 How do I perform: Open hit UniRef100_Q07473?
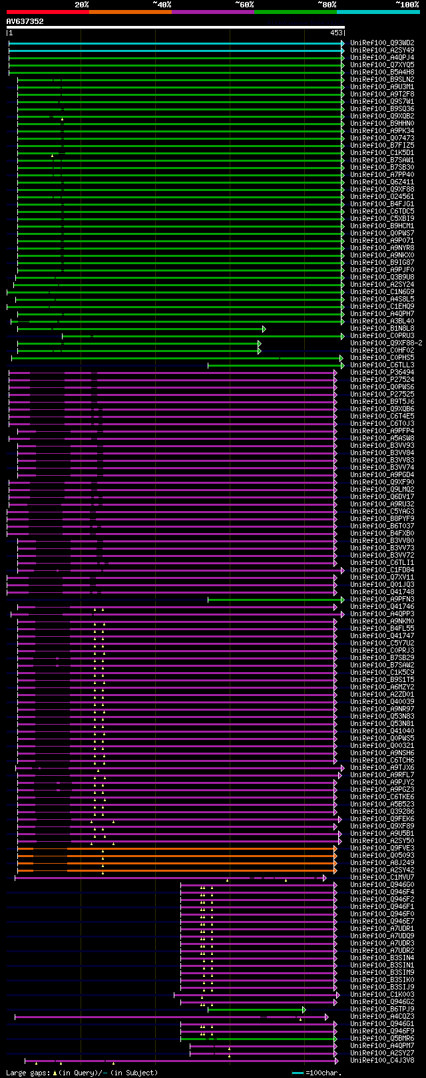point(382,138)
